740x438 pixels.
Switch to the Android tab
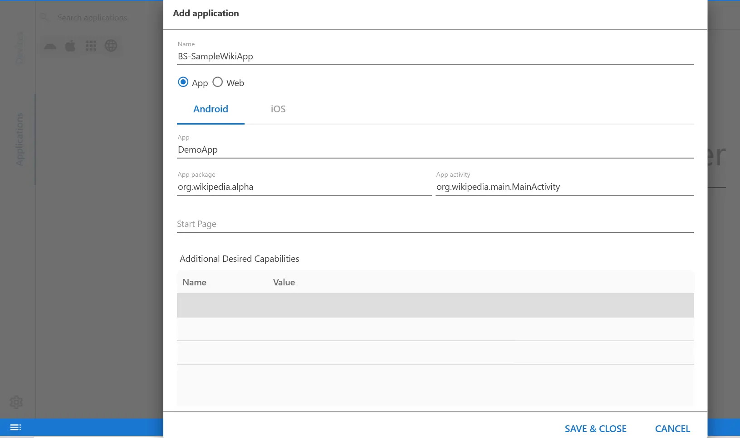[x=211, y=109]
